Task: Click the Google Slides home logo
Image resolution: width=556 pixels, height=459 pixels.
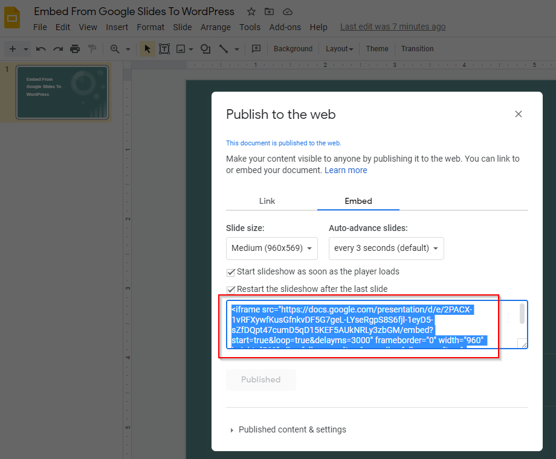Action: (x=12, y=17)
